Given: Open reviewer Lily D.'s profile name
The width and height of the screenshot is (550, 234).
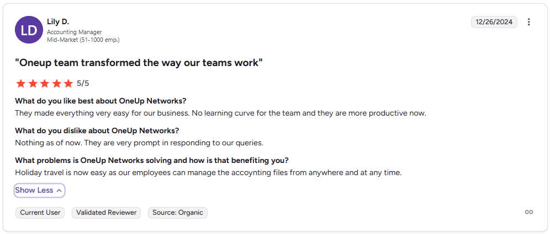Looking at the screenshot, I should click(58, 21).
